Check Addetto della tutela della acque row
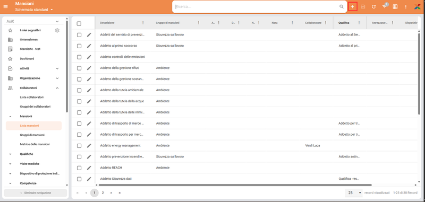 pyautogui.click(x=79, y=101)
